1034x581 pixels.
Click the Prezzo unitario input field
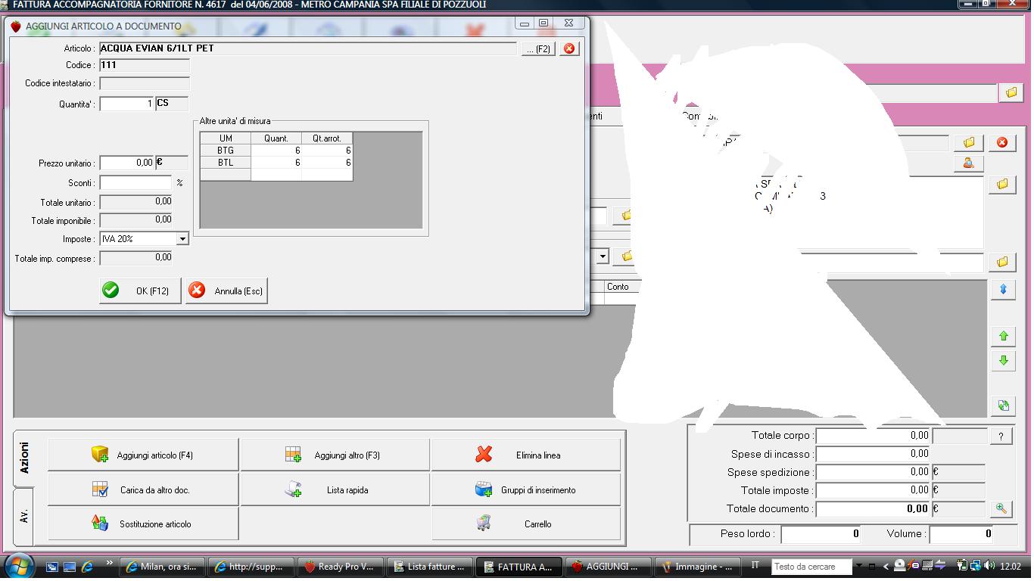coord(126,163)
